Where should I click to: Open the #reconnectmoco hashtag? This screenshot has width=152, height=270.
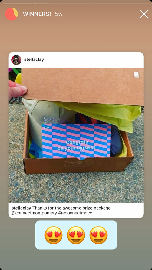pyautogui.click(x=75, y=213)
